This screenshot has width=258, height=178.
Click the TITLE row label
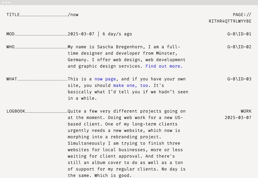point(13,15)
